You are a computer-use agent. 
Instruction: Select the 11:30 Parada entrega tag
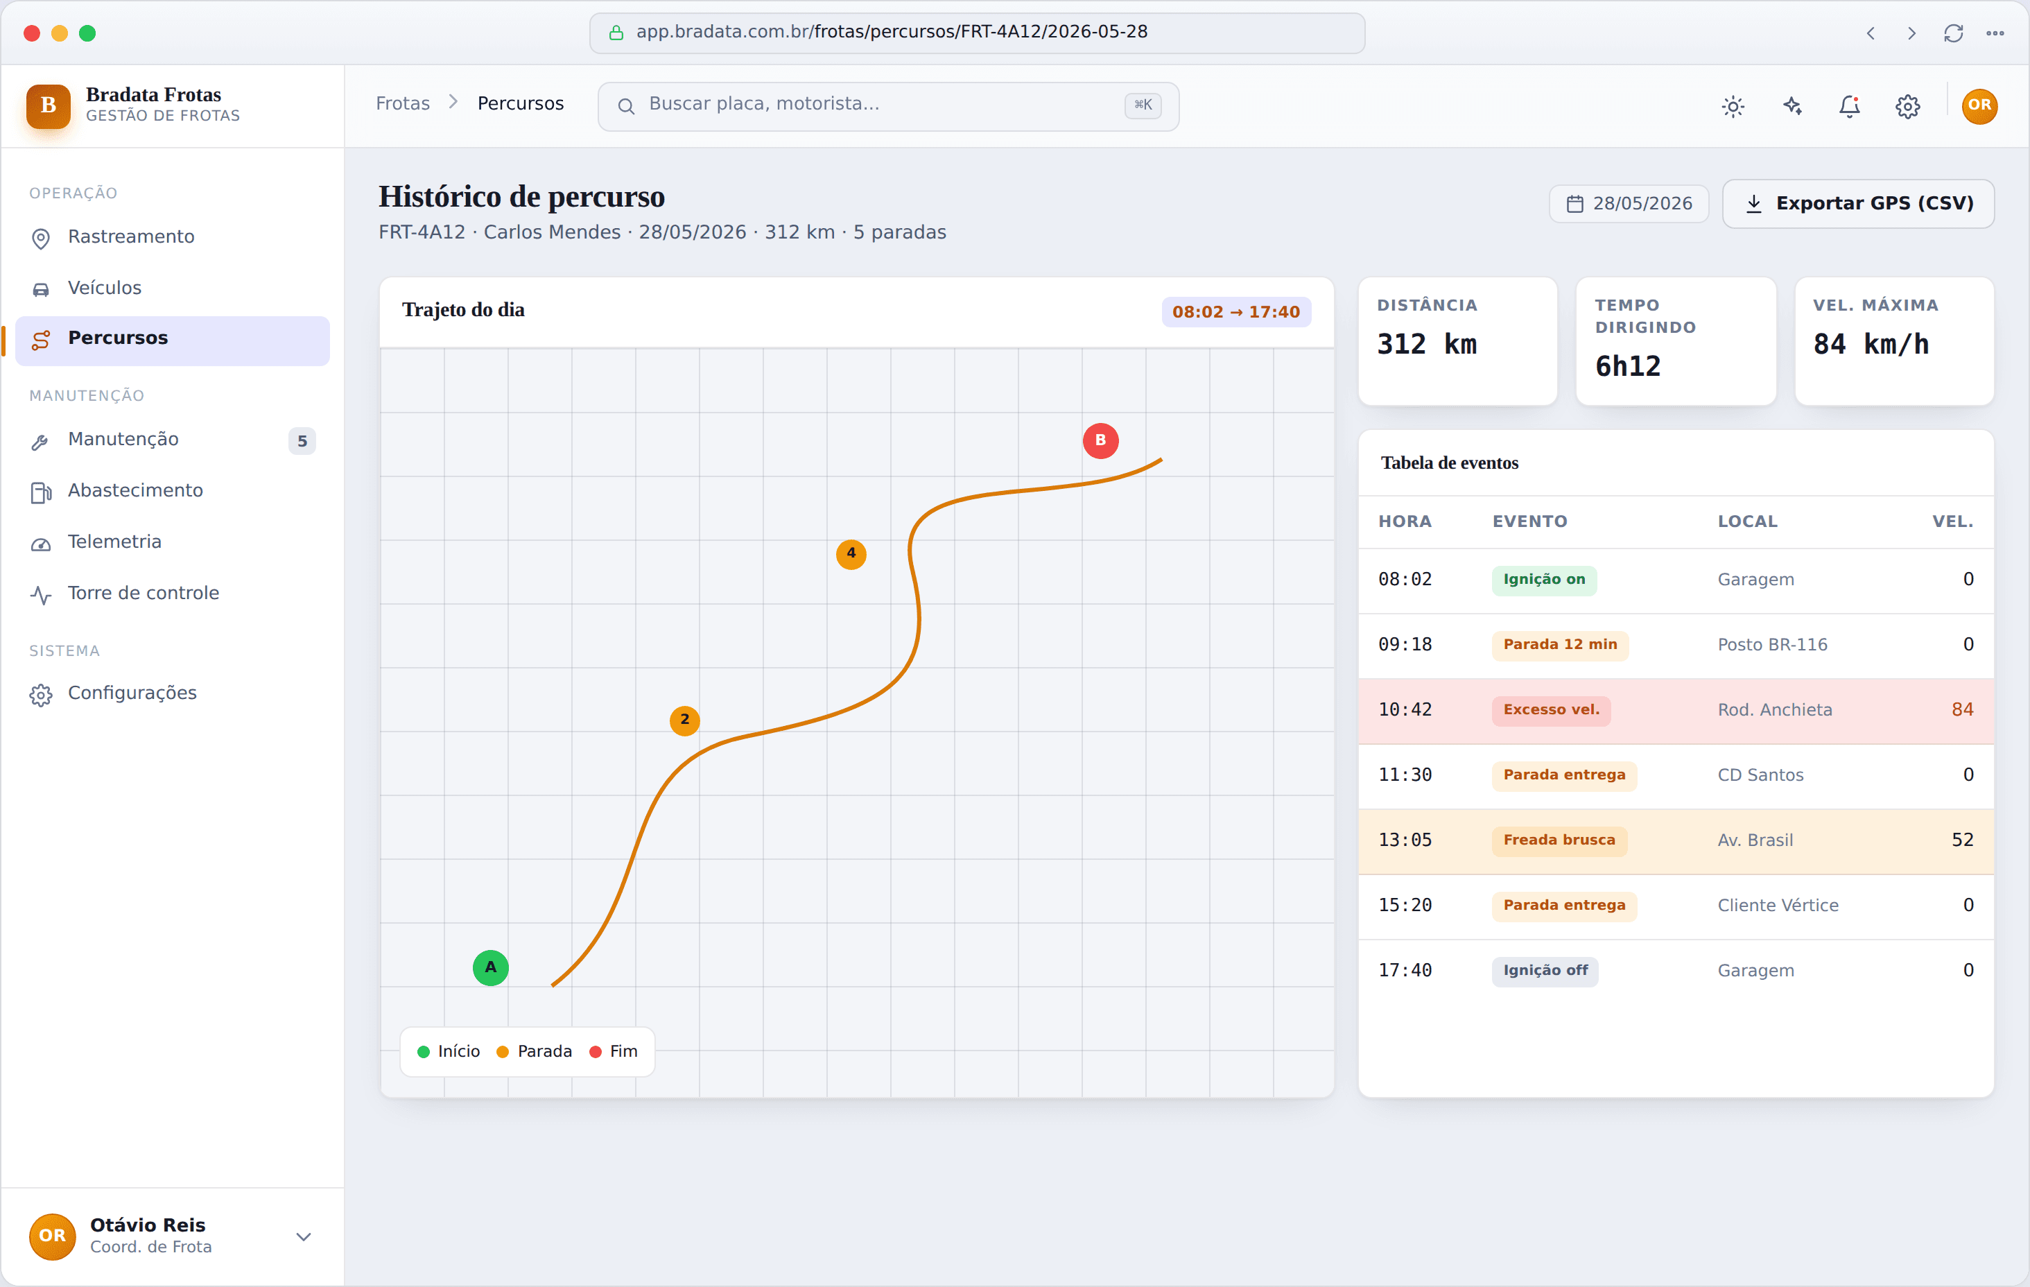pos(1564,776)
